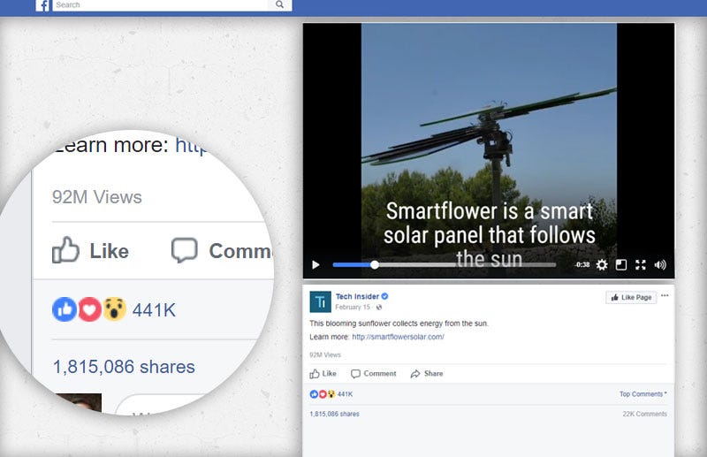Click the Like Page button
Screen dimensions: 707x457
pyautogui.click(x=631, y=297)
